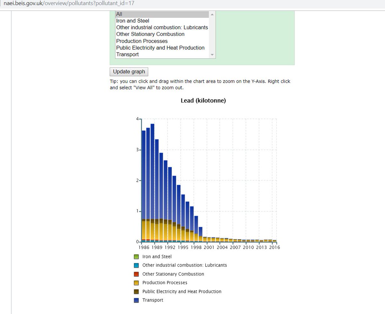Click the '2010' x-axis label
385x314 pixels.
tap(248, 247)
